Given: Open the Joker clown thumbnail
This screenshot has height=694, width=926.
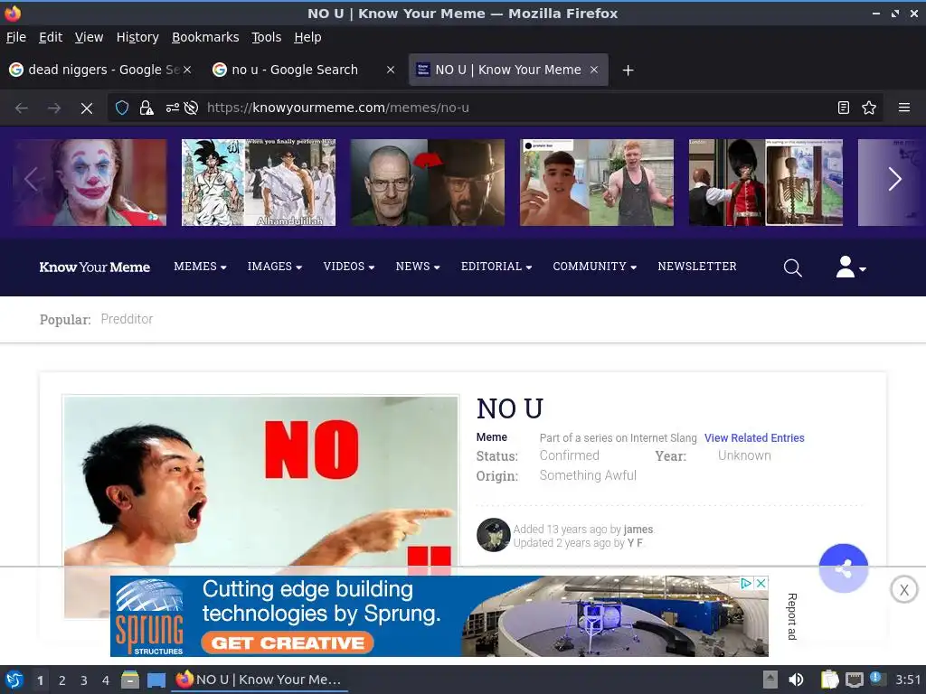Looking at the screenshot, I should (90, 183).
